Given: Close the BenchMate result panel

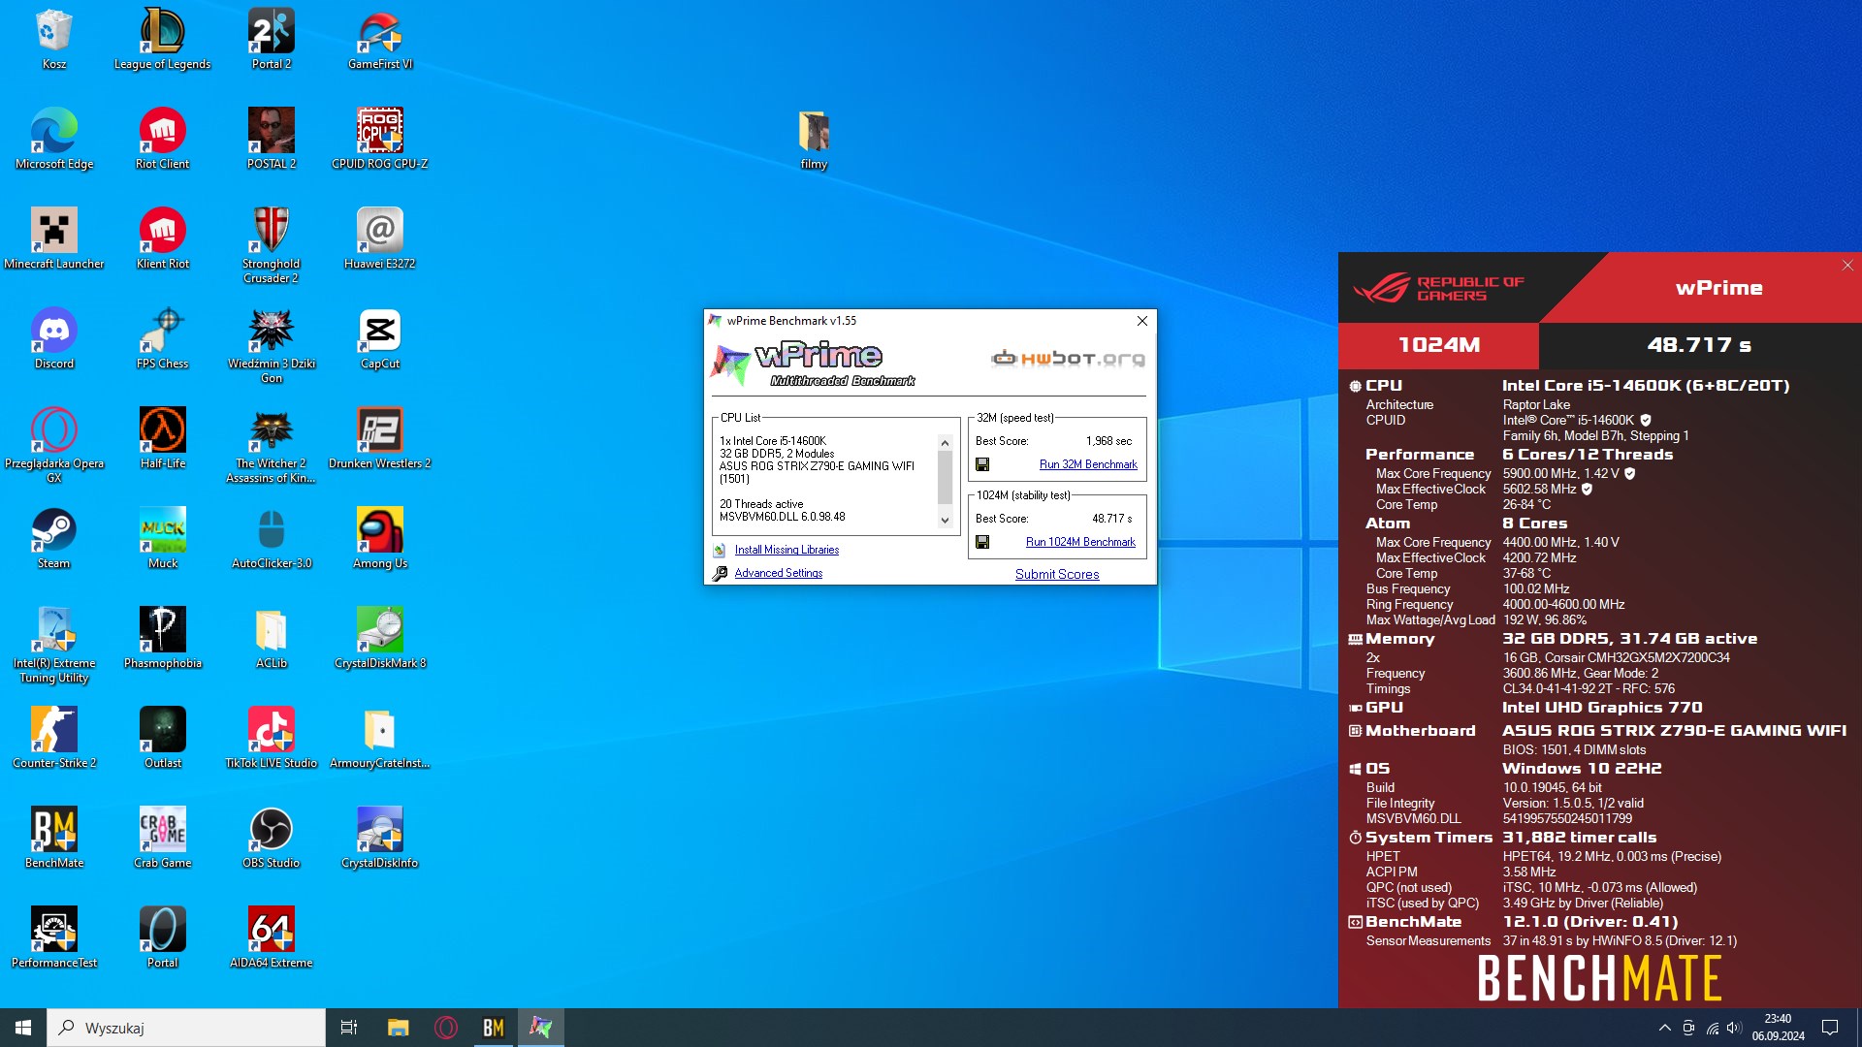Looking at the screenshot, I should click(x=1847, y=266).
